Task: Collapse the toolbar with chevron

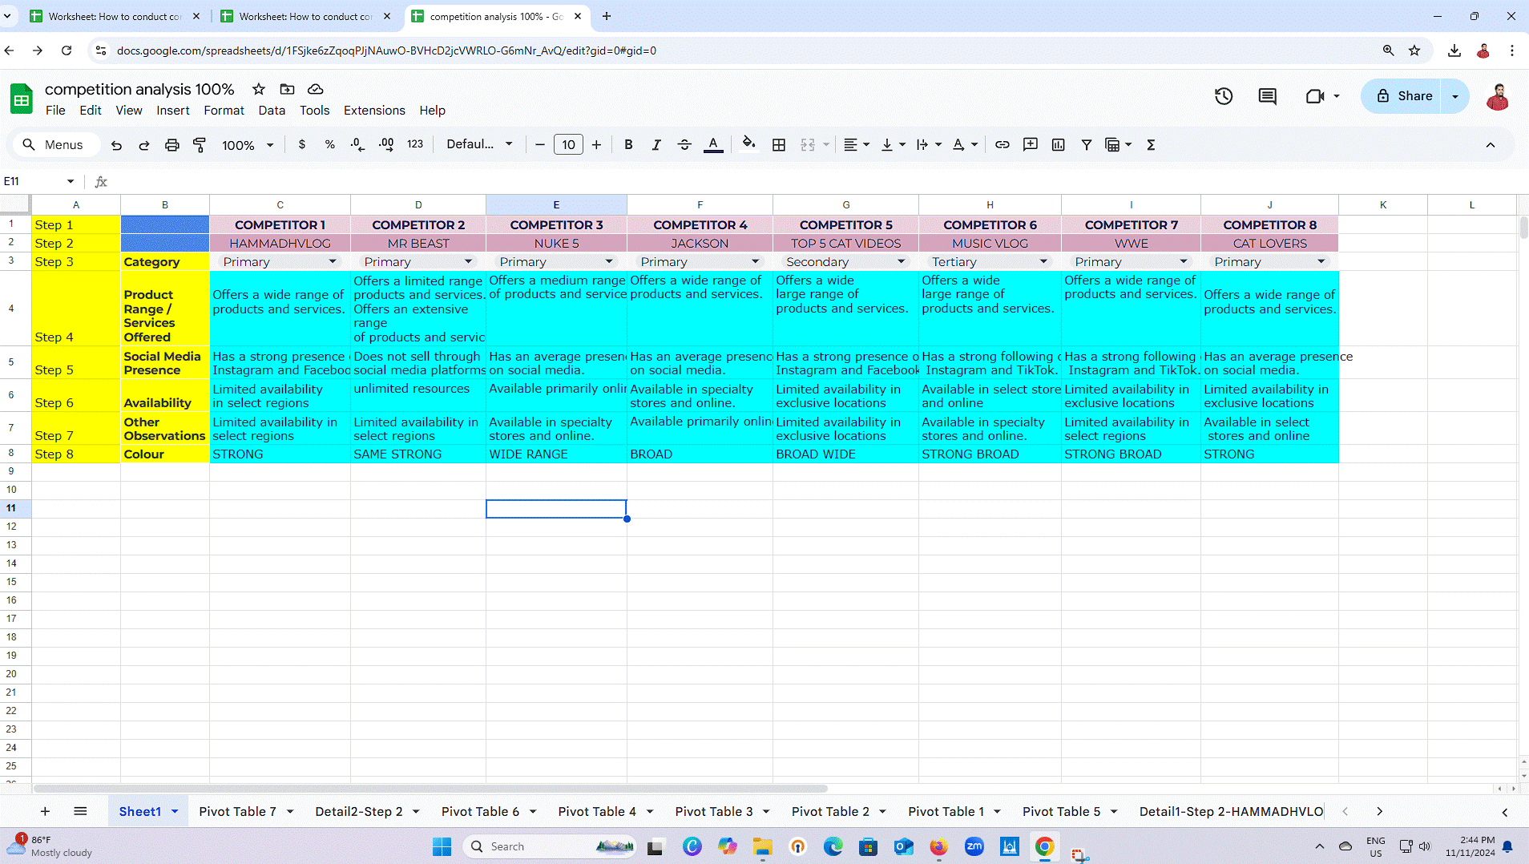Action: [1491, 145]
